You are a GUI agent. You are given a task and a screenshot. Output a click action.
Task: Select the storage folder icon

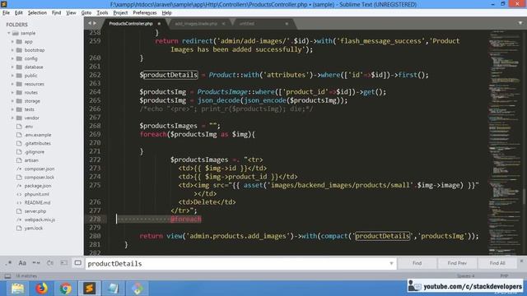pyautogui.click(x=19, y=101)
